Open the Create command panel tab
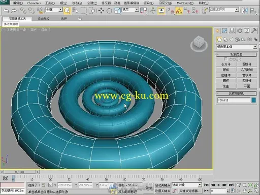260x195 pixels. pyautogui.click(x=217, y=31)
